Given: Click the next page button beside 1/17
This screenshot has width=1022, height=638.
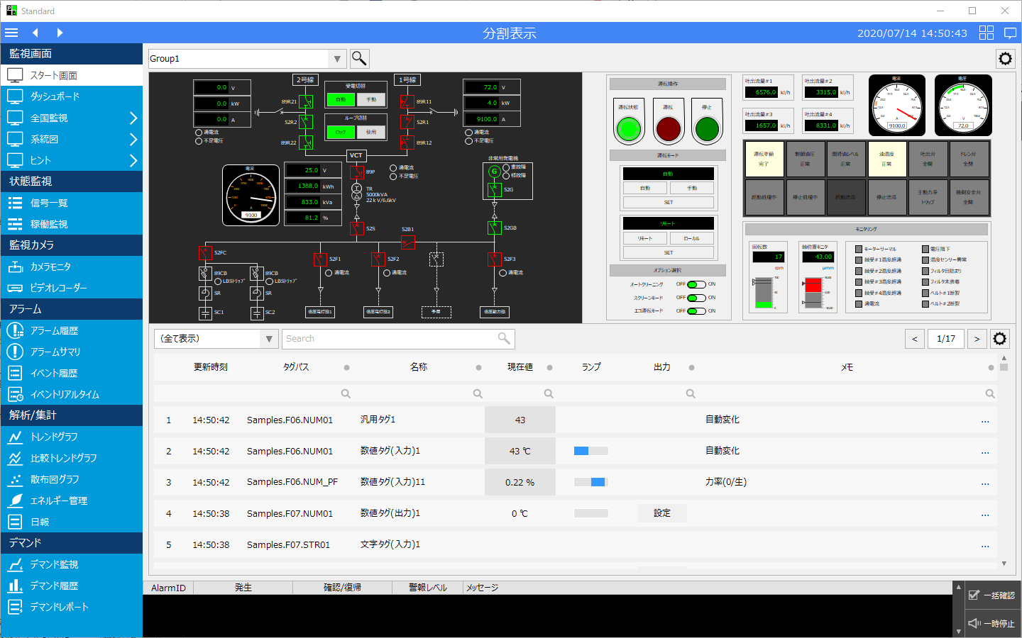Looking at the screenshot, I should (977, 339).
